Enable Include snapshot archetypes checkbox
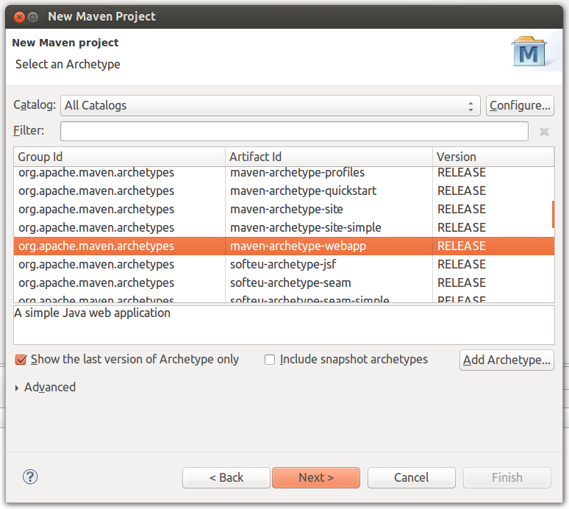This screenshot has width=569, height=509. pyautogui.click(x=270, y=360)
